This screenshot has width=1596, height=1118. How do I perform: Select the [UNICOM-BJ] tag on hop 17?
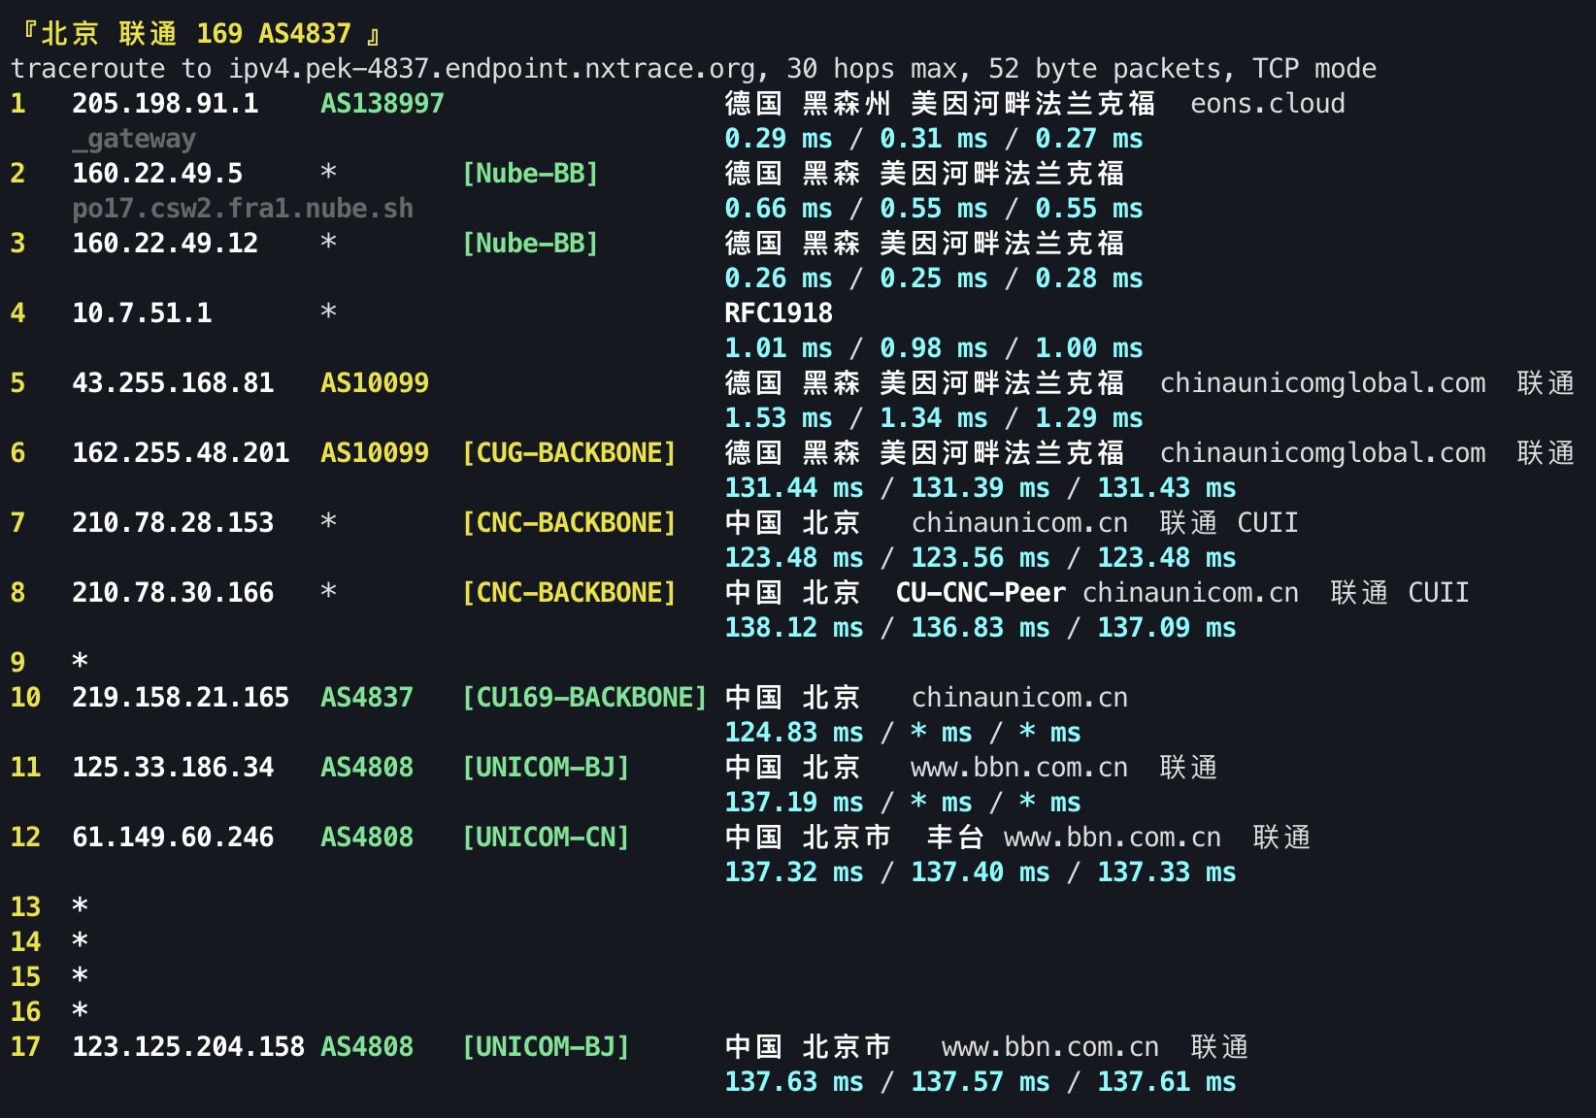546,1046
